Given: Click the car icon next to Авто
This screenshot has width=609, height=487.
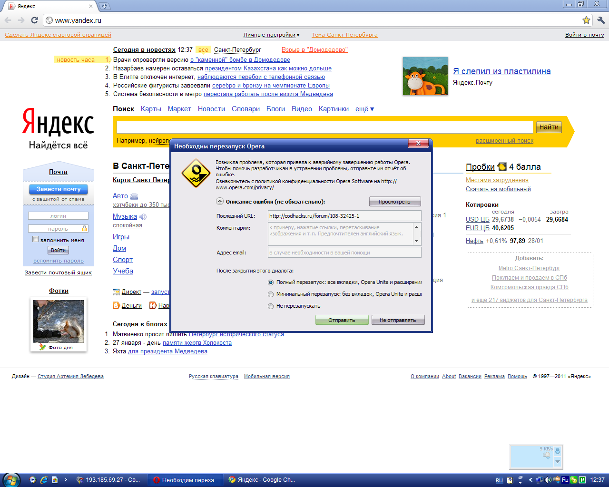Looking at the screenshot, I should click(x=134, y=196).
